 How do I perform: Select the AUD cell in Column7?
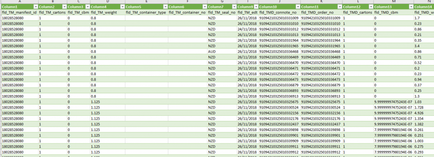[x=222, y=52]
